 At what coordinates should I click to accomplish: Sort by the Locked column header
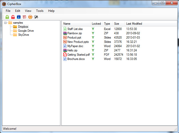pyautogui.click(x=96, y=24)
